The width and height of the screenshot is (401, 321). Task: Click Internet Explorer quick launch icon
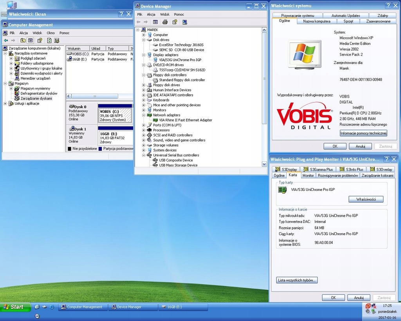(x=52, y=307)
